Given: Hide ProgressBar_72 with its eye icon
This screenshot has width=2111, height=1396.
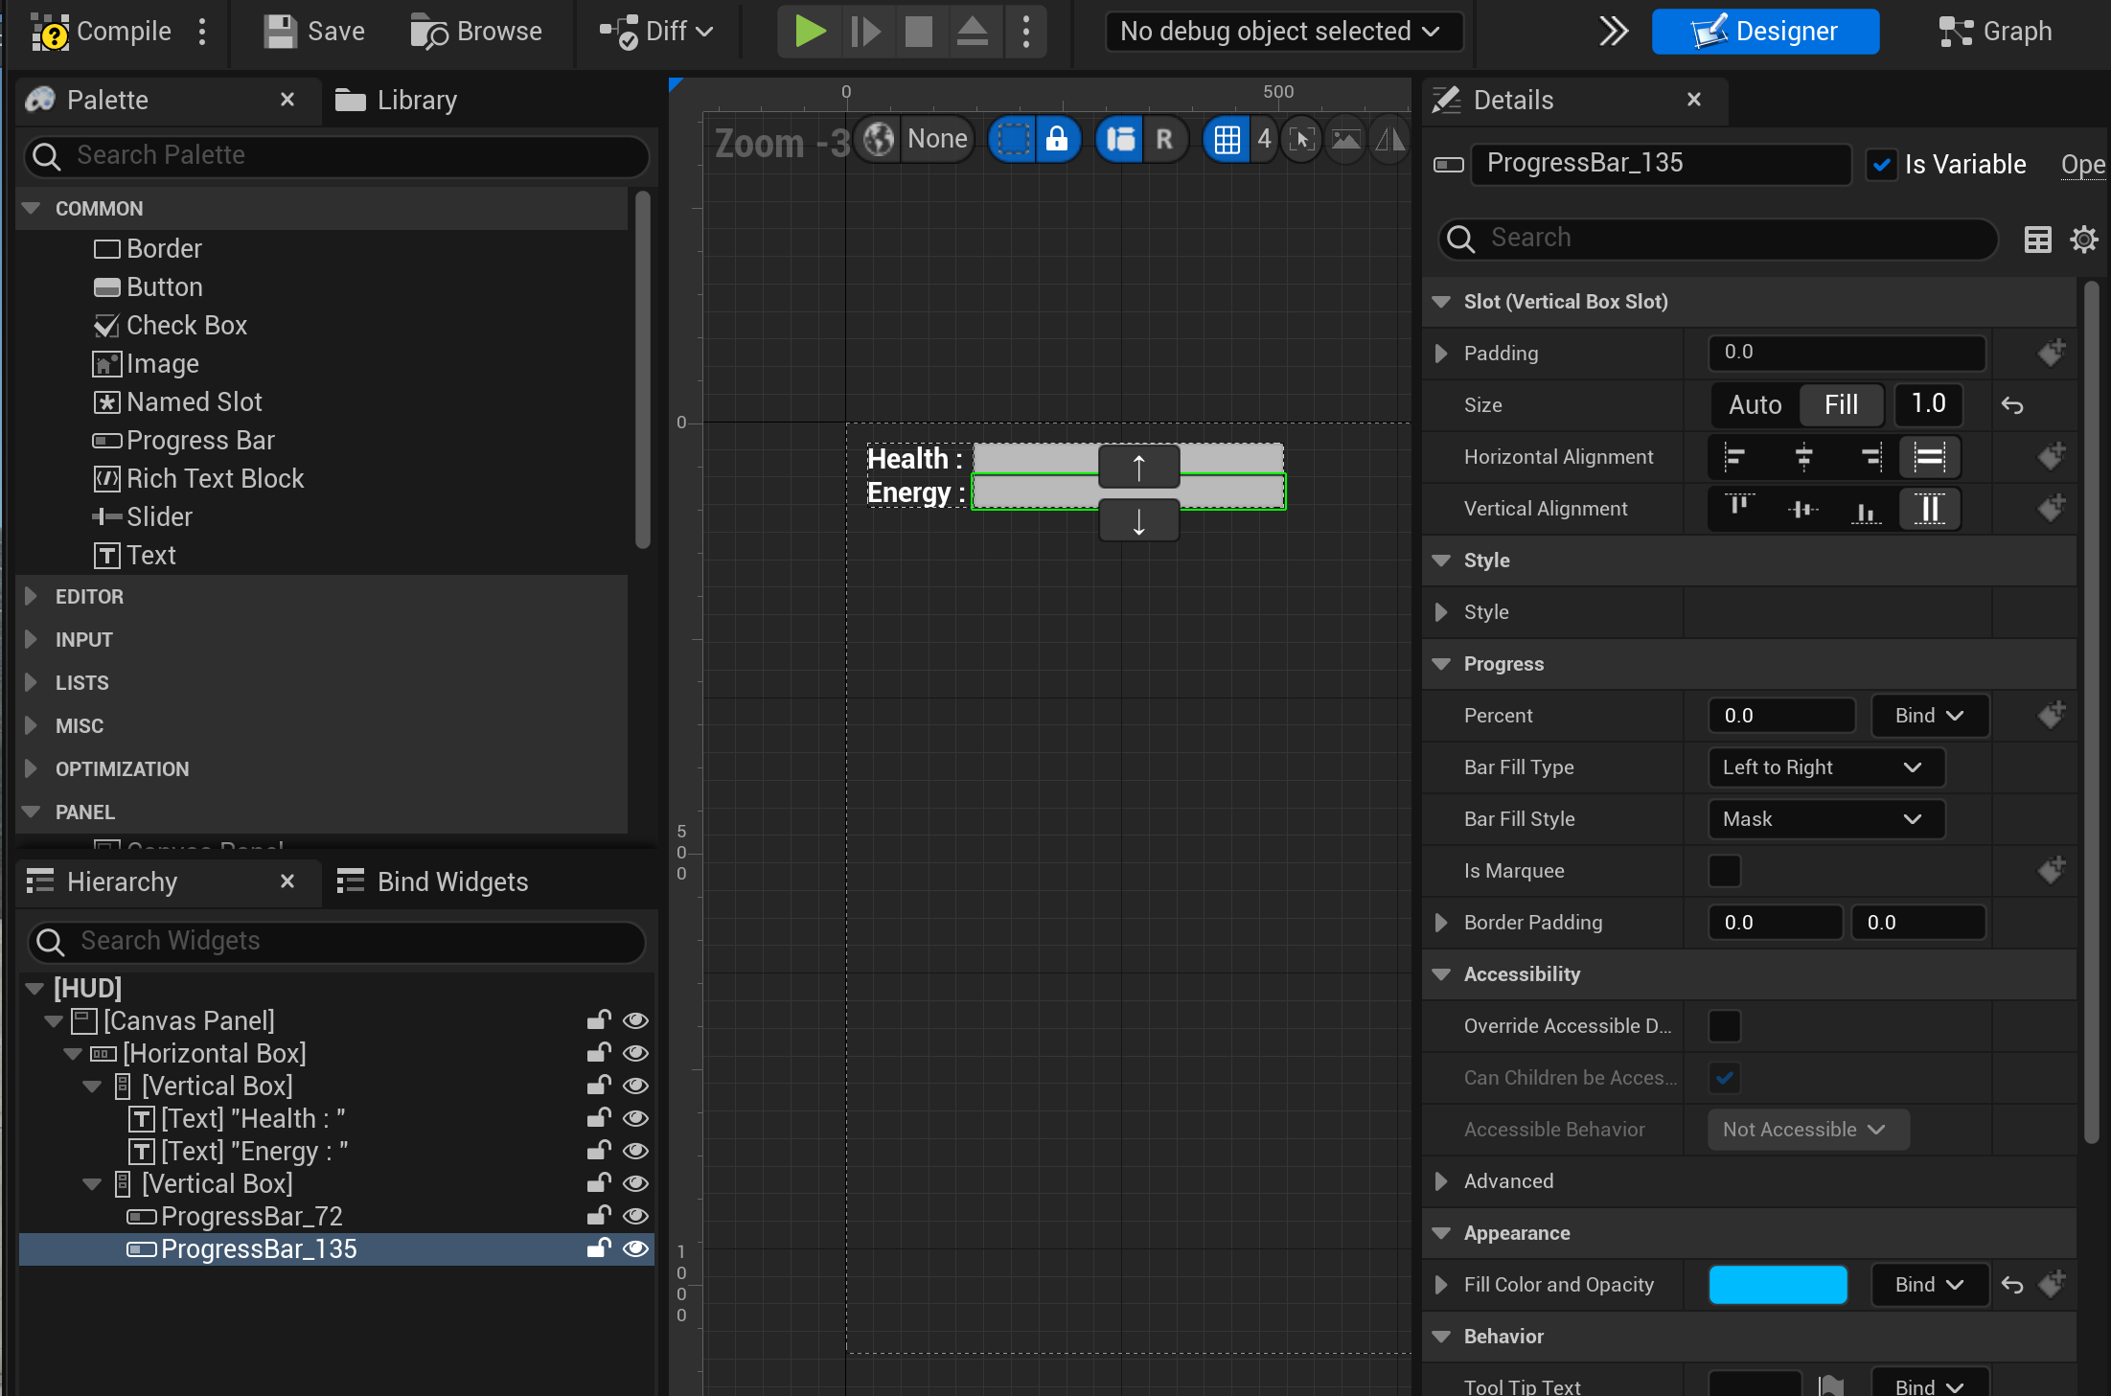Looking at the screenshot, I should pos(635,1216).
